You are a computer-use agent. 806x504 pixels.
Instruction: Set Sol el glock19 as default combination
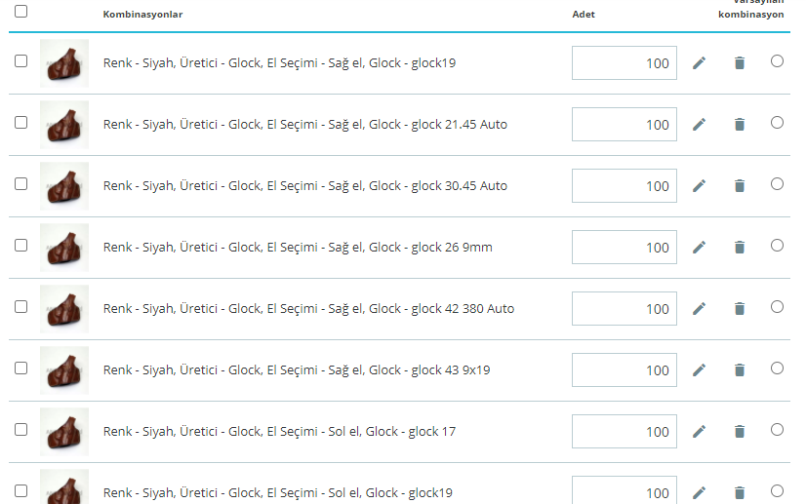click(777, 490)
